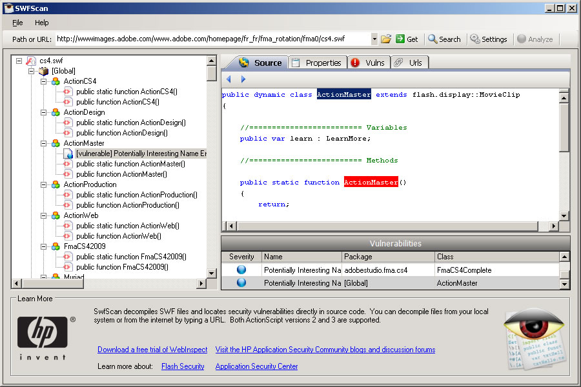Click the FmaCS42009 class icon

click(56, 246)
